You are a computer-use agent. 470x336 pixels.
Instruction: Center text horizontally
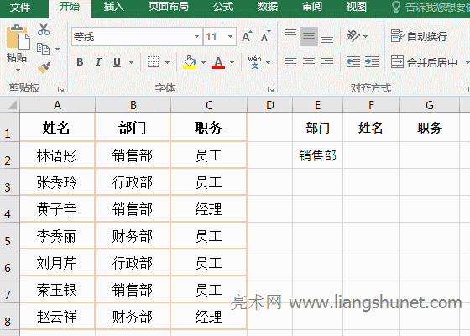tap(309, 62)
